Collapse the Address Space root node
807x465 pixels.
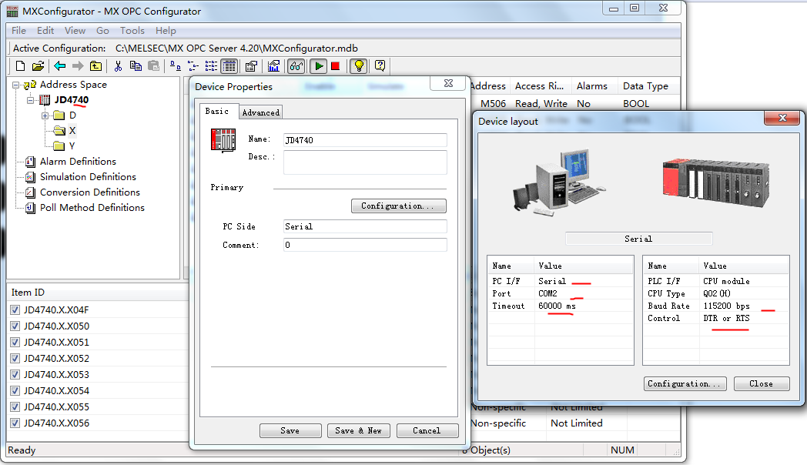[x=16, y=85]
